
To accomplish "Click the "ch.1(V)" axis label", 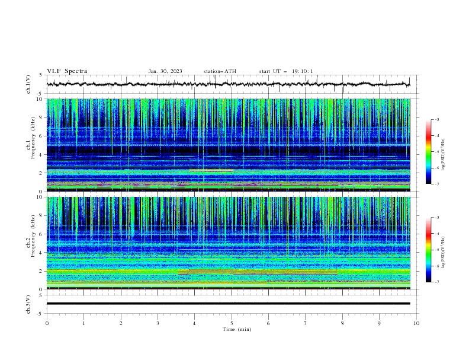I will coord(28,84).
